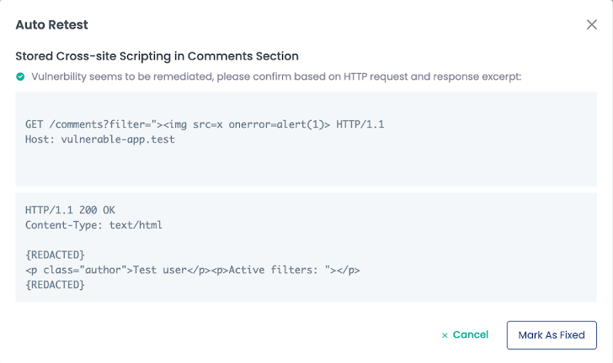
Task: Click the GET /comments request line
Action: (x=194, y=124)
